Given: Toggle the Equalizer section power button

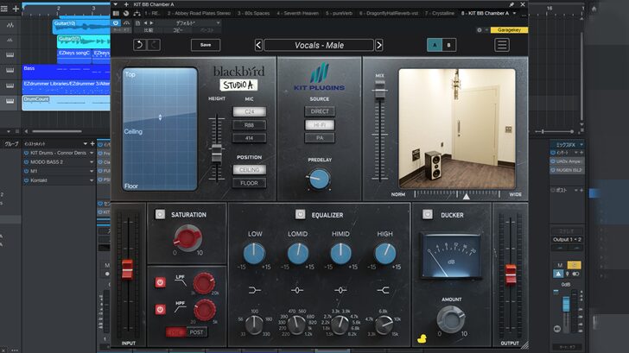Looking at the screenshot, I should tap(300, 214).
